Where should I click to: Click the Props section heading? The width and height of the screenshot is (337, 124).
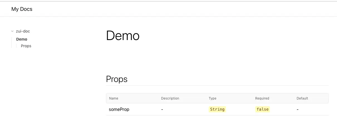[117, 79]
